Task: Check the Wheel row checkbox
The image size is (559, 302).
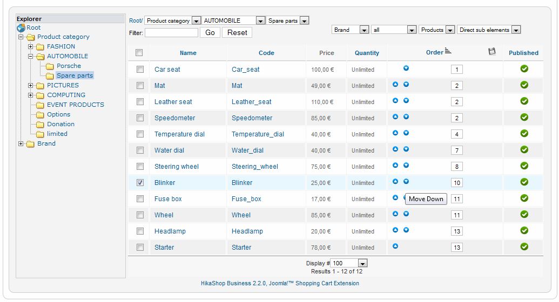Action: (140, 215)
